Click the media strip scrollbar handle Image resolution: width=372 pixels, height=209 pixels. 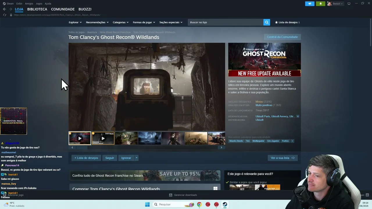tap(82, 147)
